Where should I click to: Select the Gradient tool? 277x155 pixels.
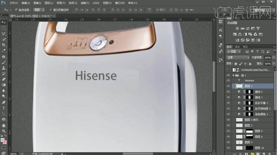click(4, 85)
